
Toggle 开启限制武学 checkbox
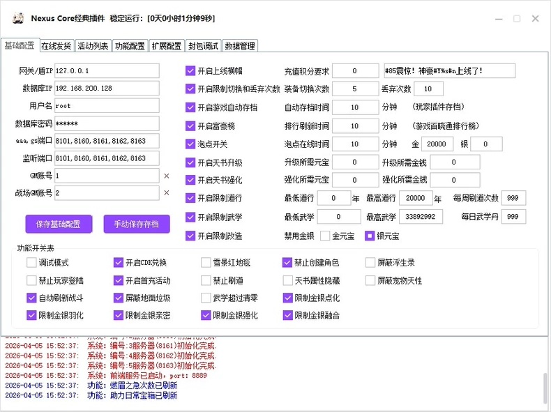[190, 217]
